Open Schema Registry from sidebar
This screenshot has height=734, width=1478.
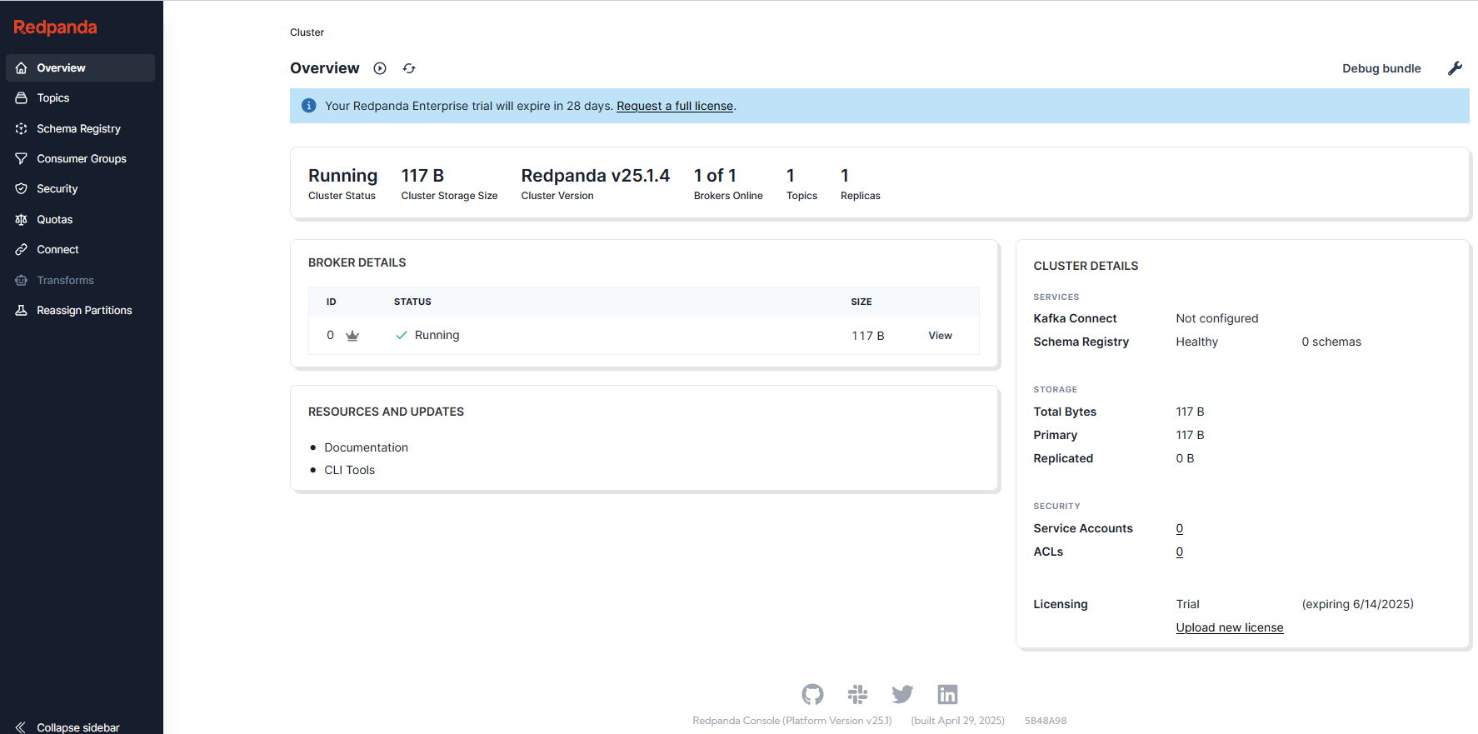click(80, 129)
